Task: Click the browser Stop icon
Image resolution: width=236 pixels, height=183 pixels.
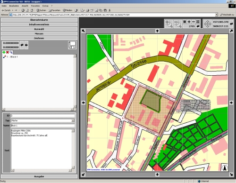Action: (x=23, y=10)
